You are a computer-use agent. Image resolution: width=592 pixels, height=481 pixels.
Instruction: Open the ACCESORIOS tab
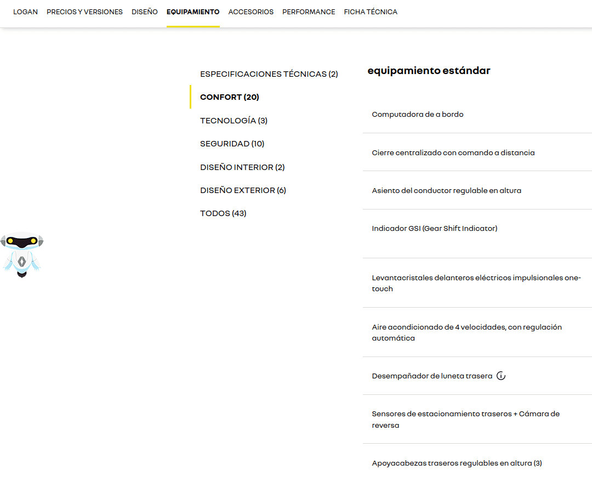251,12
